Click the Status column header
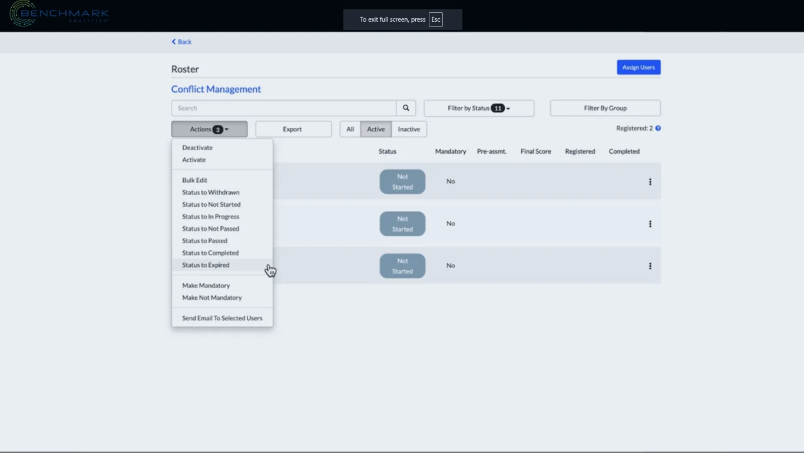804x453 pixels. [x=388, y=151]
